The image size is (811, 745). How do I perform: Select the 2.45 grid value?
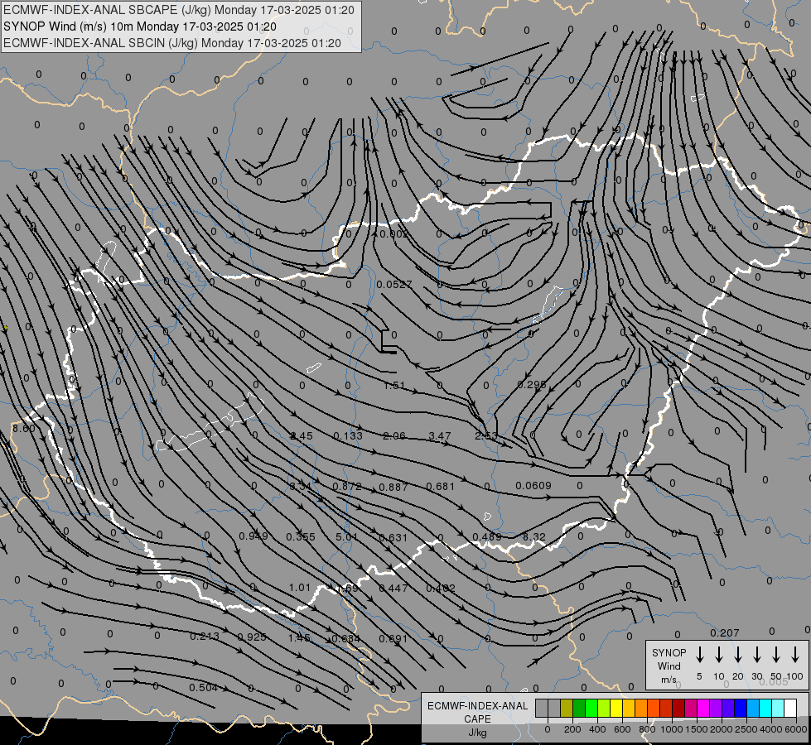[x=301, y=436]
